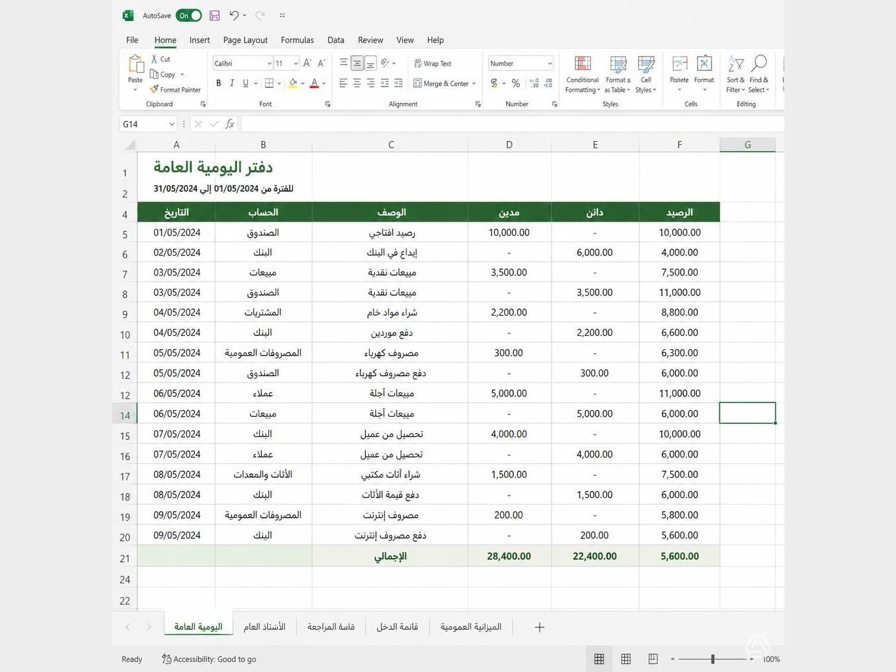Image resolution: width=896 pixels, height=672 pixels.
Task: Open the Insert ribbon tab
Action: (x=200, y=40)
